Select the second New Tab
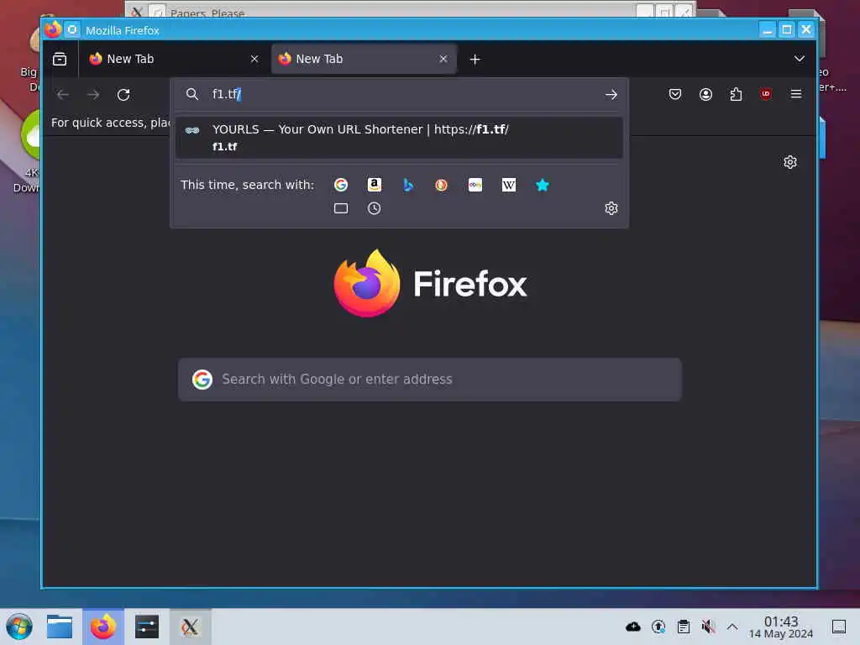 [x=364, y=59]
